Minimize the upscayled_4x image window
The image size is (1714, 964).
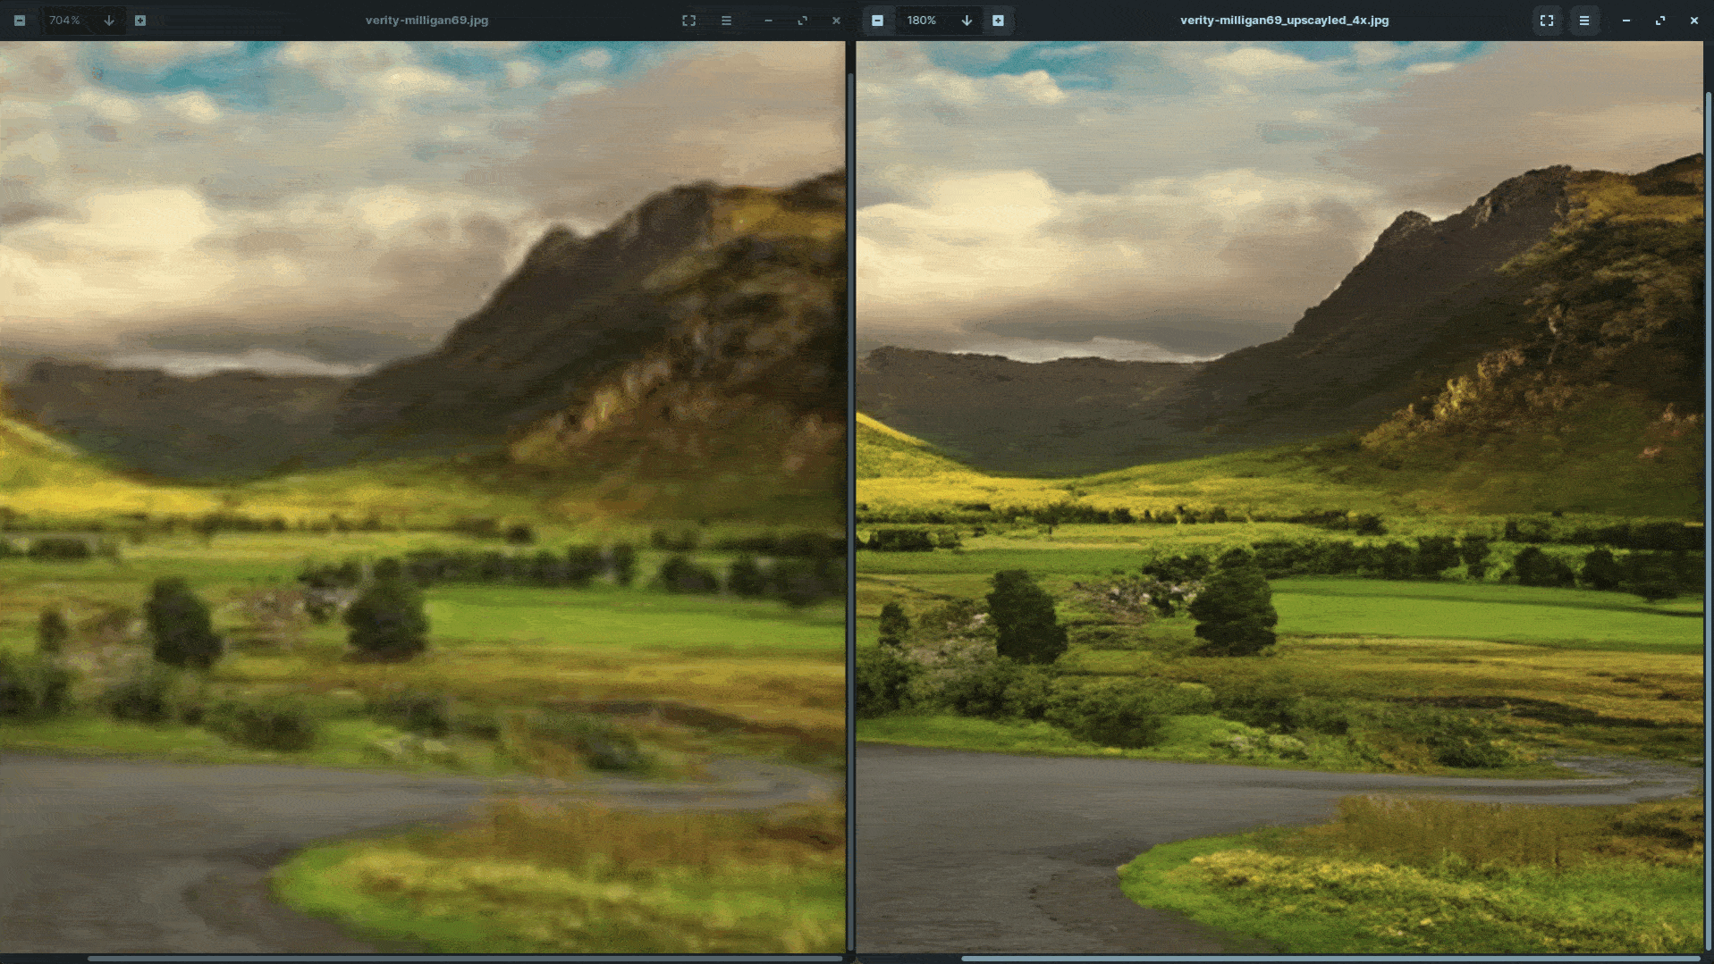tap(1625, 21)
